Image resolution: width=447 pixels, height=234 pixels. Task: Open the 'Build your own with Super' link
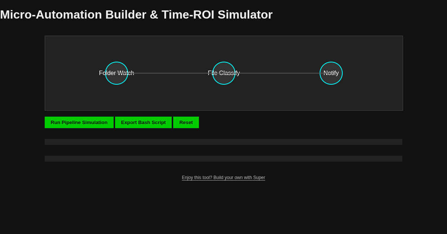(223, 178)
